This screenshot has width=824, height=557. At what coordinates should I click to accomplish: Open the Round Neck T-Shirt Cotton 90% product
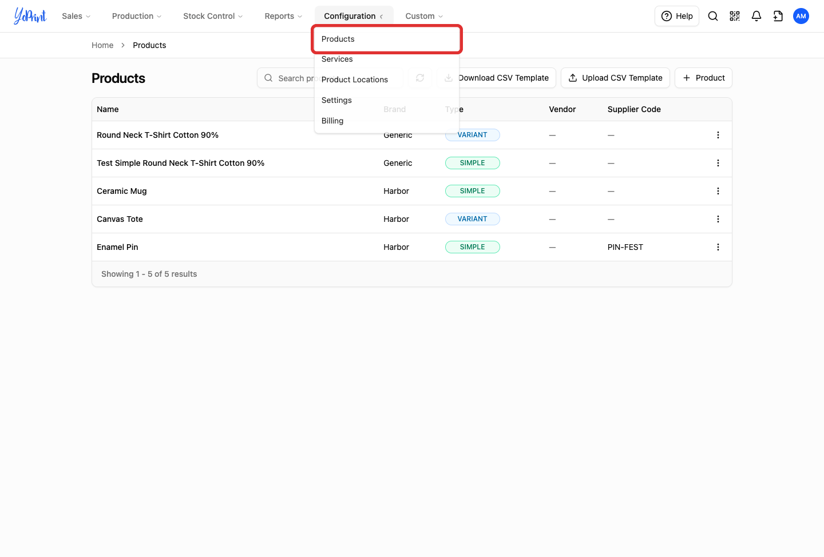click(157, 135)
